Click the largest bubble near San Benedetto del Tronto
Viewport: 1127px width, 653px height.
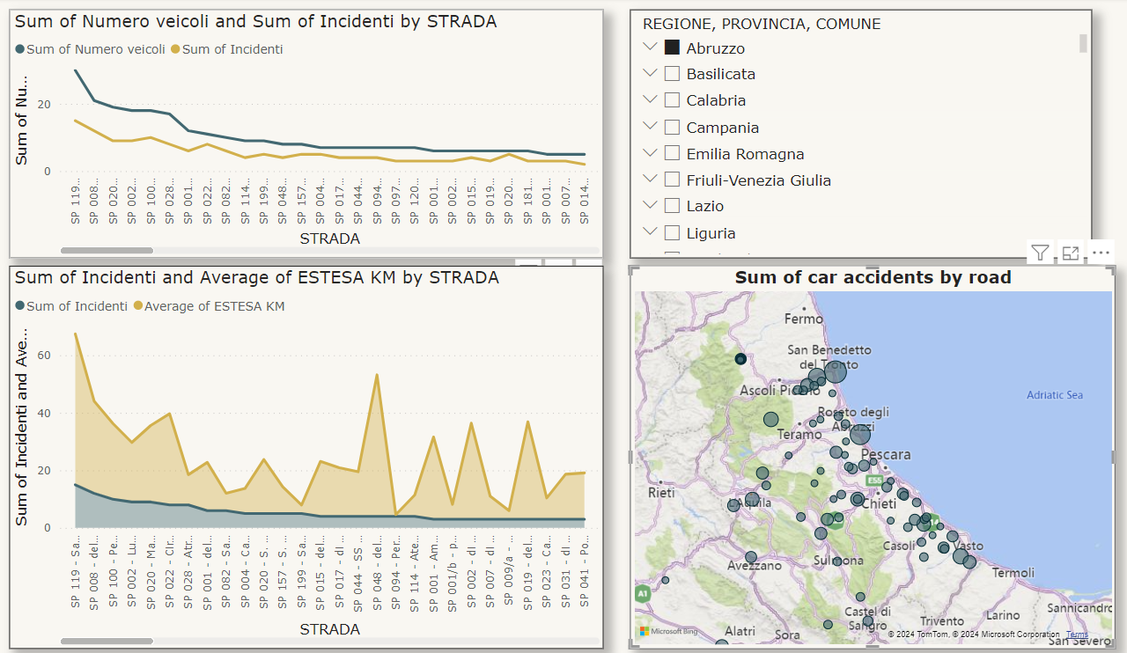click(x=835, y=372)
